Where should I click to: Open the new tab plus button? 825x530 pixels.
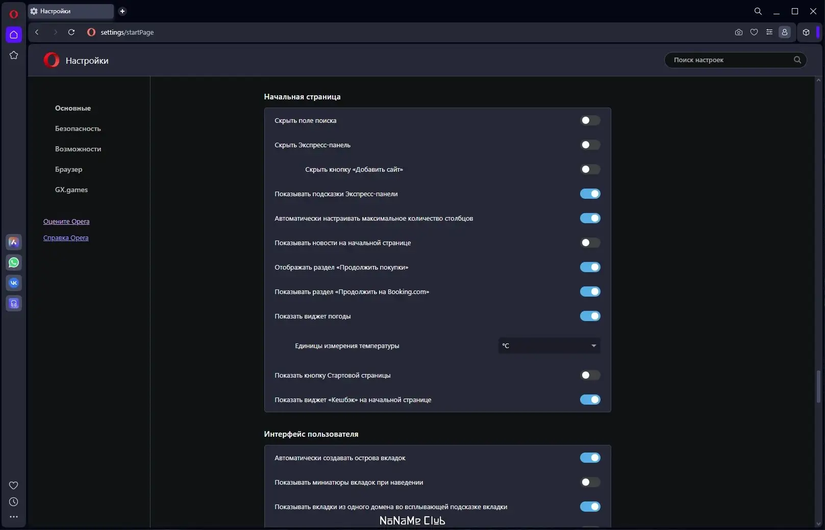(122, 11)
